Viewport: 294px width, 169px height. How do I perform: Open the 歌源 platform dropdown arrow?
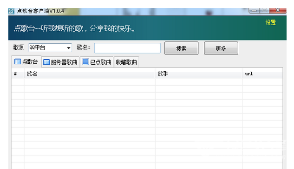pos(69,48)
